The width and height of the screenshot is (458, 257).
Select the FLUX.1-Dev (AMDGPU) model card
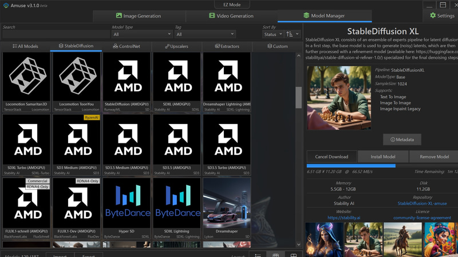click(77, 208)
